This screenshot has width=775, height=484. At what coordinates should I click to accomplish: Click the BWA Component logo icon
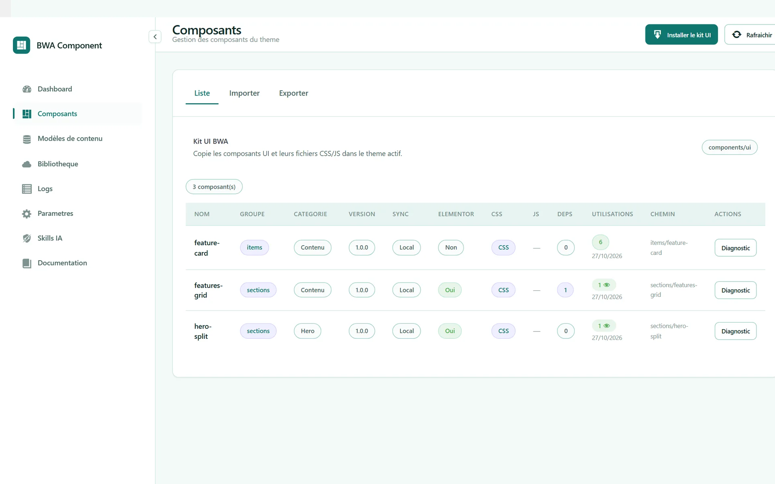click(x=21, y=45)
